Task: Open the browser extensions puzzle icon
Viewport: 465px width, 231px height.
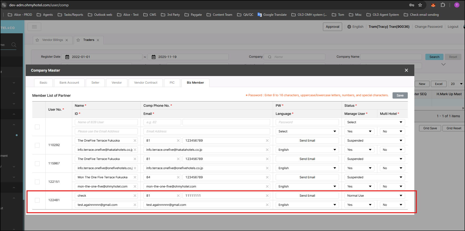Action: [x=443, y=5]
